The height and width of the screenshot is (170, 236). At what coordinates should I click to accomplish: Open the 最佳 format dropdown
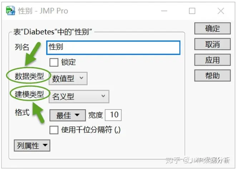tap(68, 115)
